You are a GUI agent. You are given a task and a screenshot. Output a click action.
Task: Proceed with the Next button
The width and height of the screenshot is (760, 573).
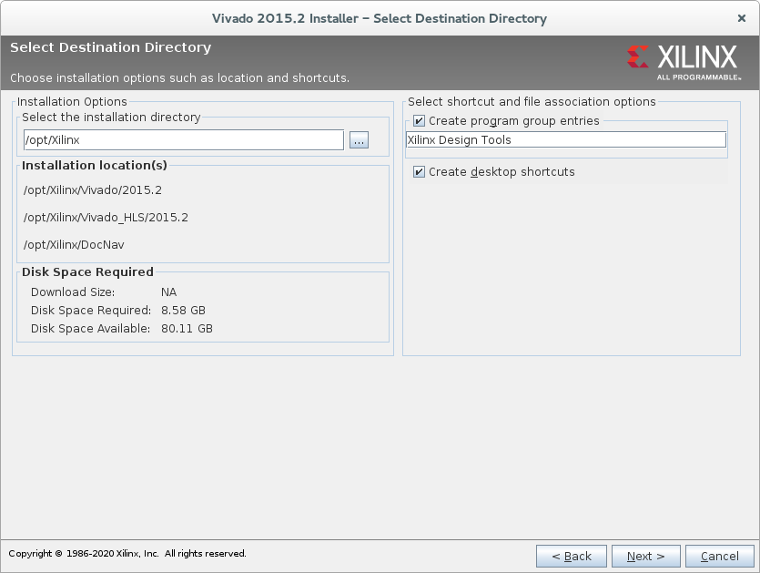646,556
